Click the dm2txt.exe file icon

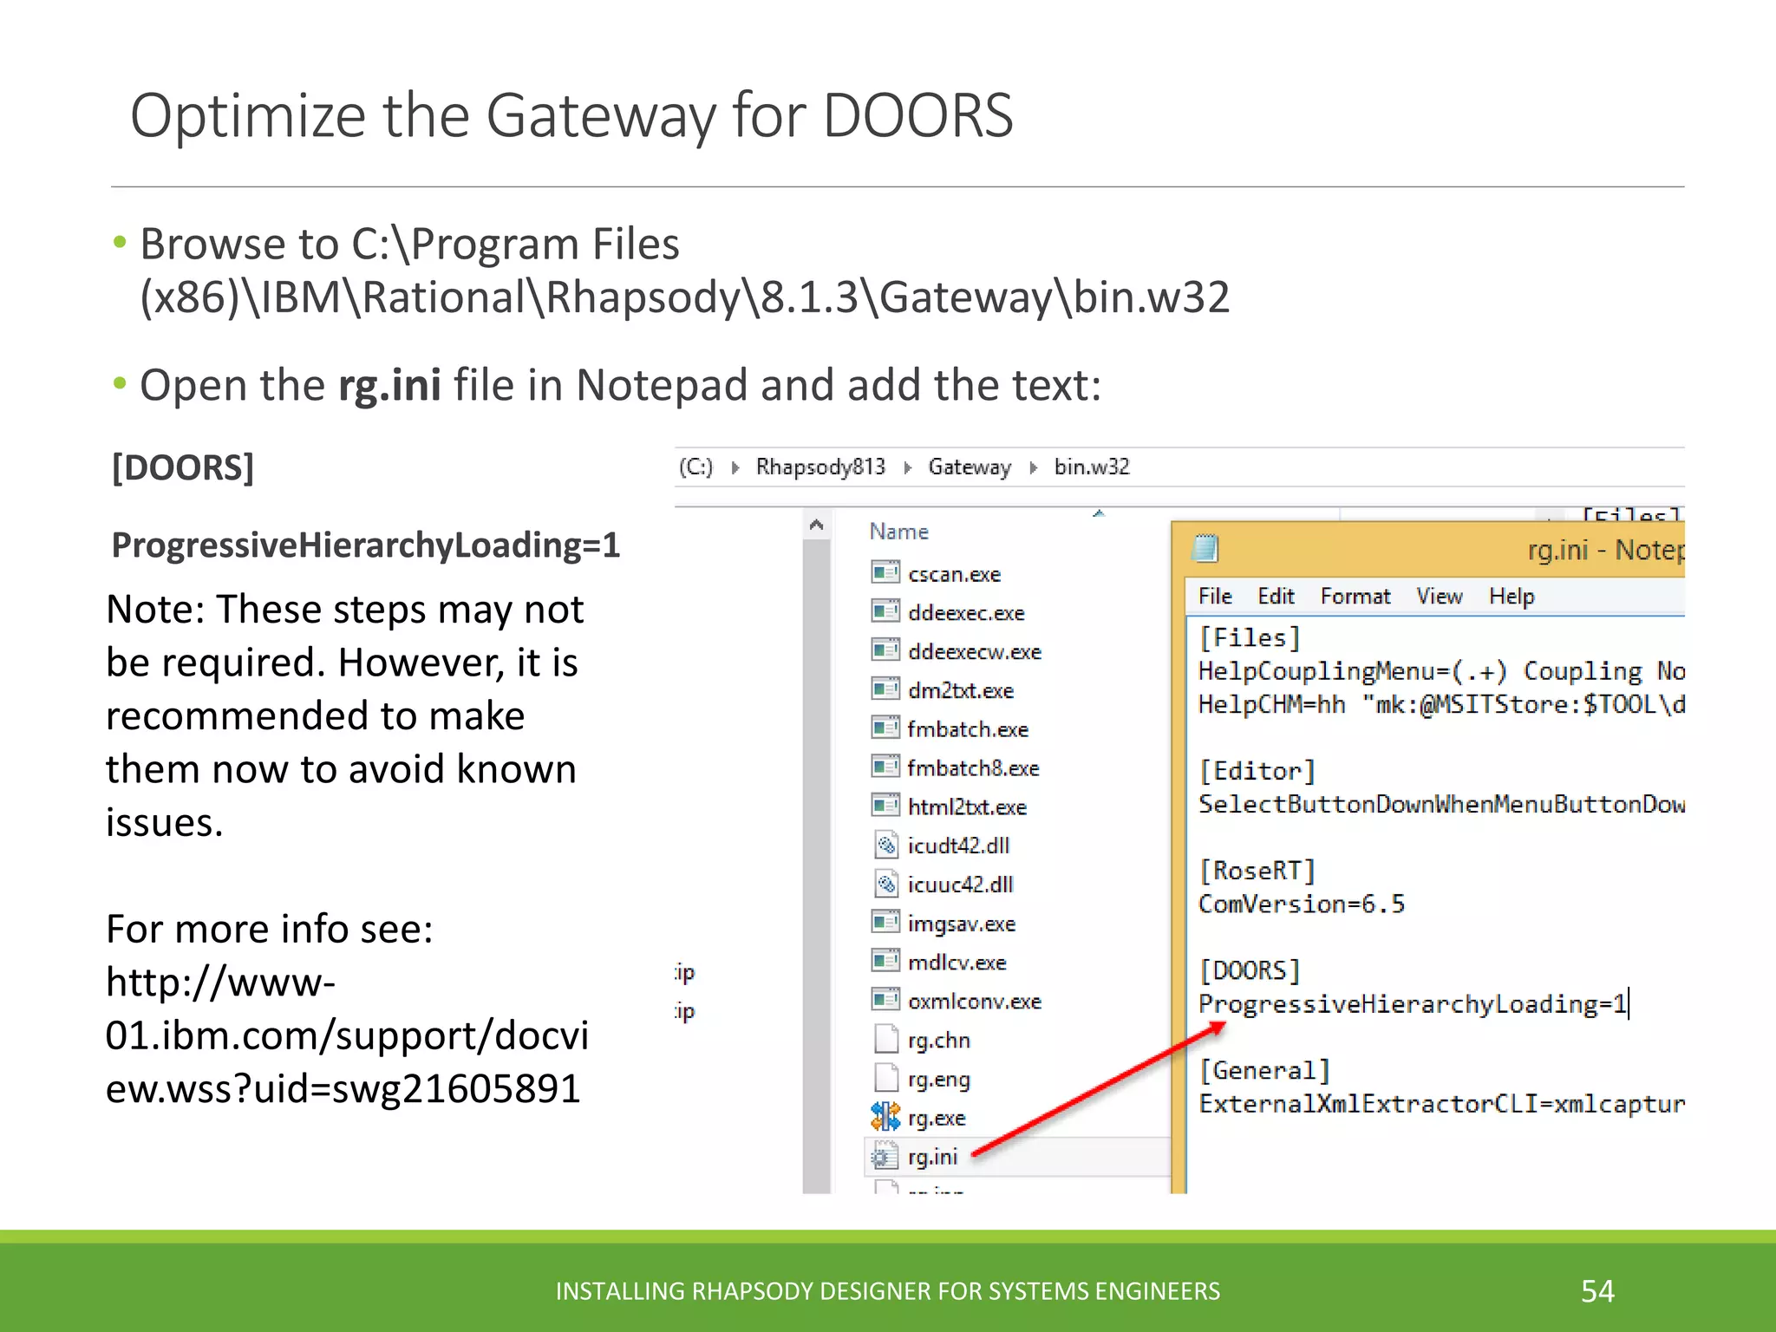pyautogui.click(x=885, y=689)
